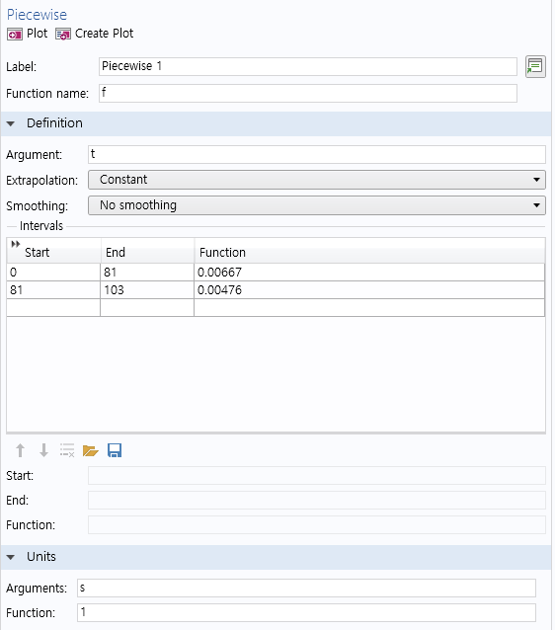Click the Save to File disk icon
555x630 pixels.
tap(115, 450)
